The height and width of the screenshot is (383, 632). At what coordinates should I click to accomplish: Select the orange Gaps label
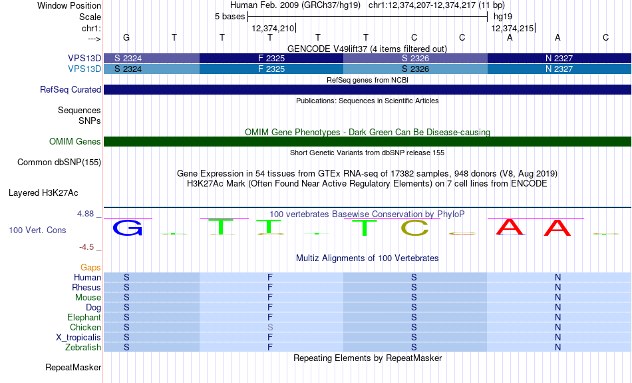pos(90,267)
